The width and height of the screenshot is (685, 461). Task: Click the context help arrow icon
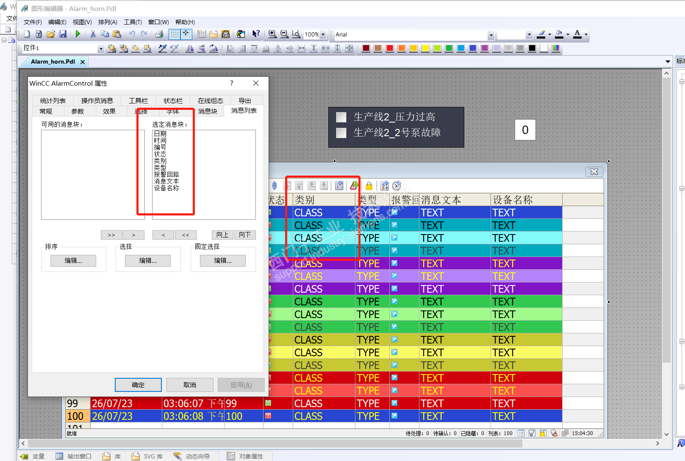pyautogui.click(x=256, y=34)
